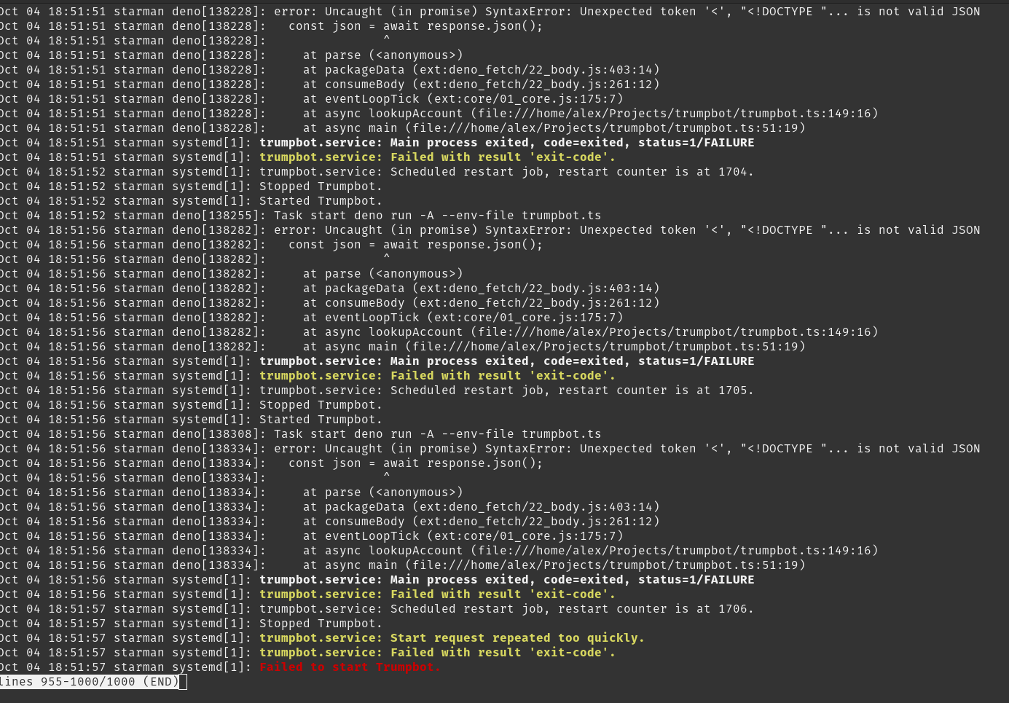
Task: Click the SyntaxError line from deno[138334]
Action: pos(627,449)
